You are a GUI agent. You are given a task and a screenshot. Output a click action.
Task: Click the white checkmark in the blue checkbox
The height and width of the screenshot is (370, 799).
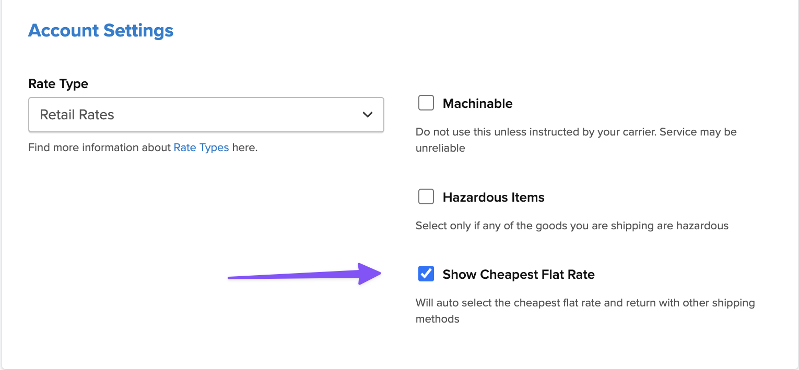tap(426, 274)
